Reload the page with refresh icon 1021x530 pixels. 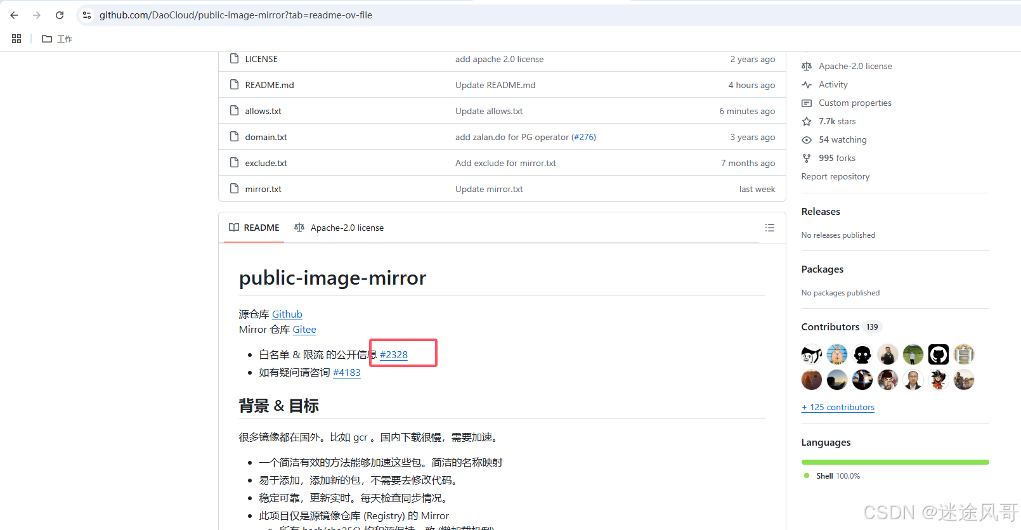[x=60, y=15]
